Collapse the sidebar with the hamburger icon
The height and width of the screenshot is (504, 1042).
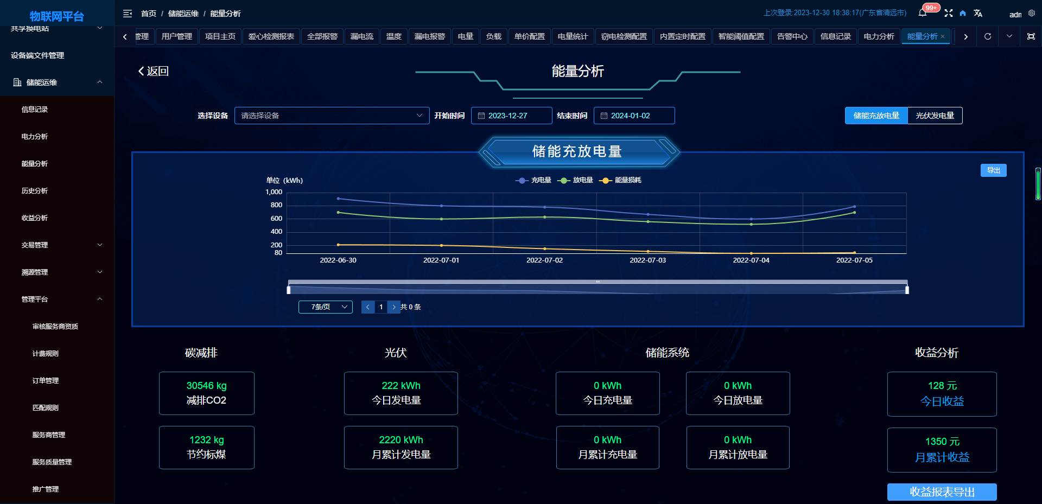(x=128, y=14)
